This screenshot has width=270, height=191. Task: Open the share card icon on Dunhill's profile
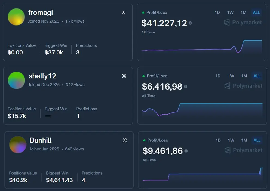tap(125, 140)
